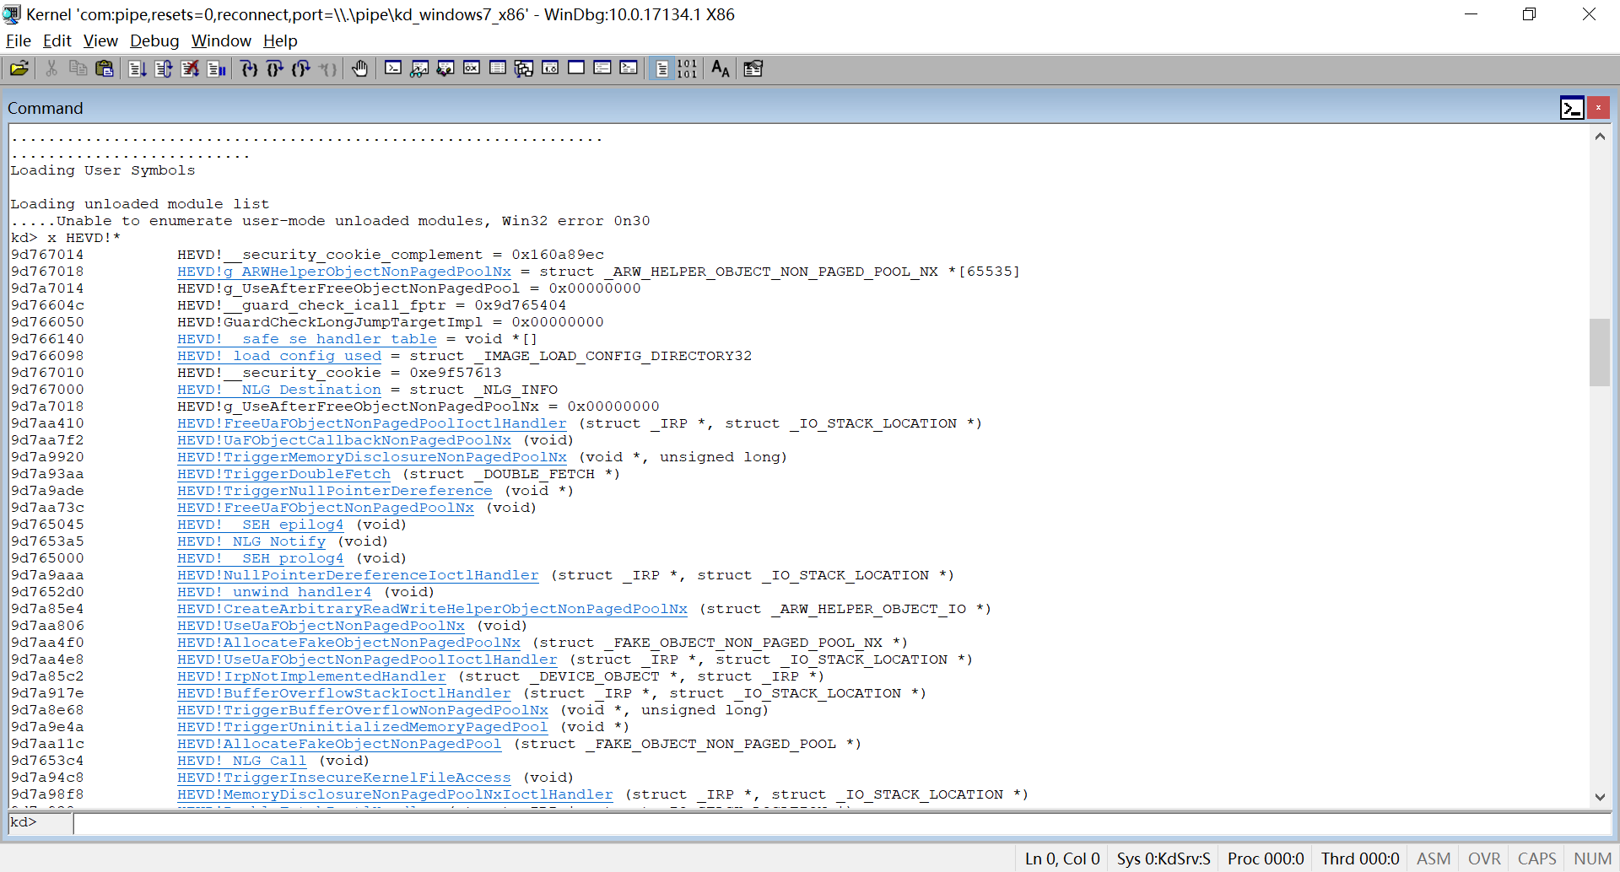
Task: Click the WinDbg title bar app icon
Action: 12,14
